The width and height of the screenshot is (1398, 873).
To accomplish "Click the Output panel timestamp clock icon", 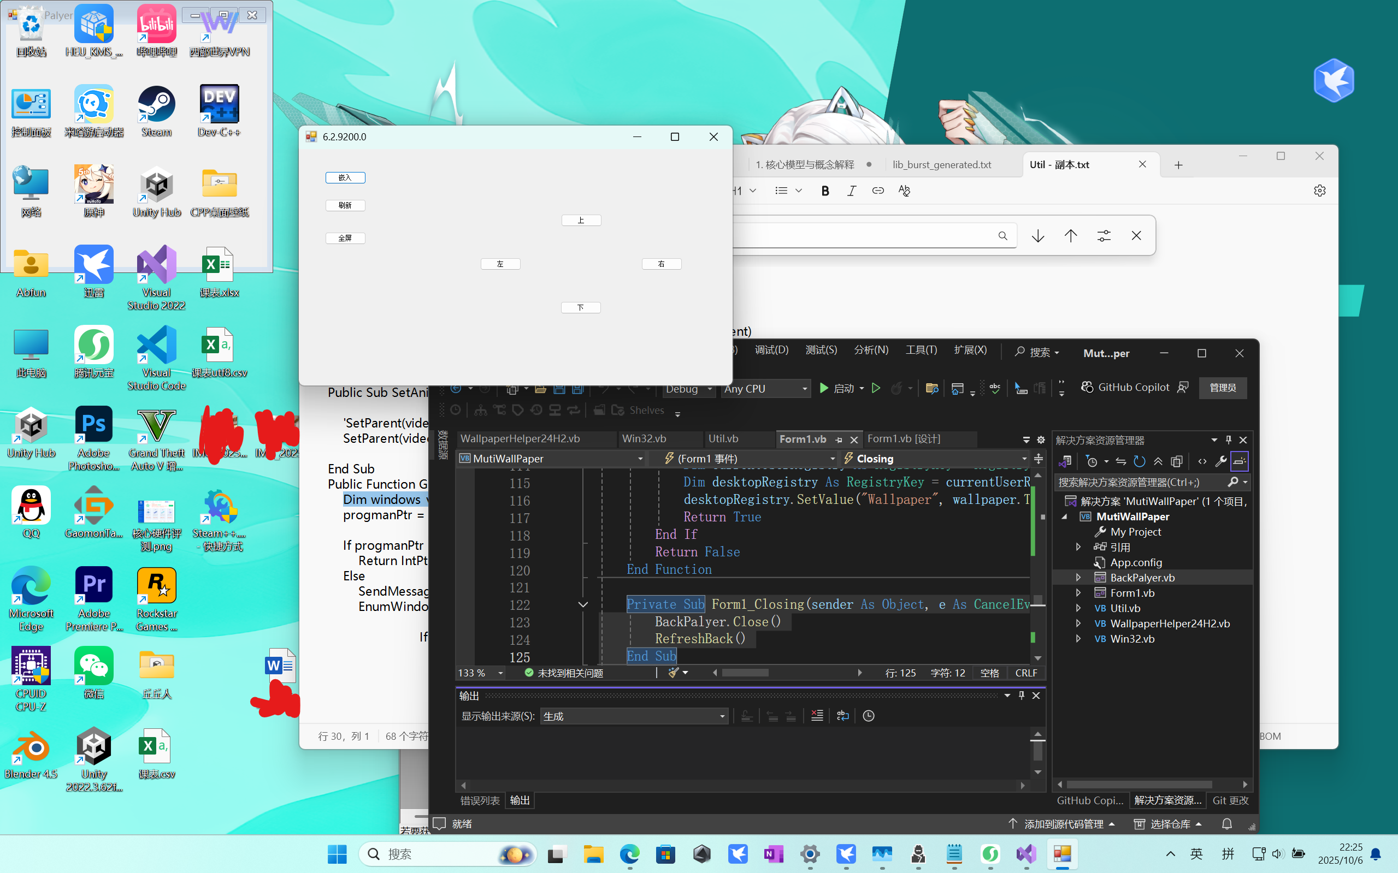I will click(x=868, y=716).
